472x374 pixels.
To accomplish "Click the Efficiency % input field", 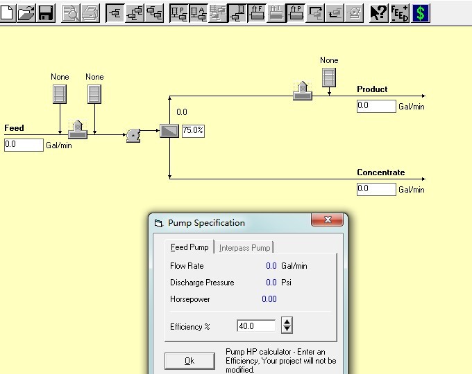I will click(256, 326).
